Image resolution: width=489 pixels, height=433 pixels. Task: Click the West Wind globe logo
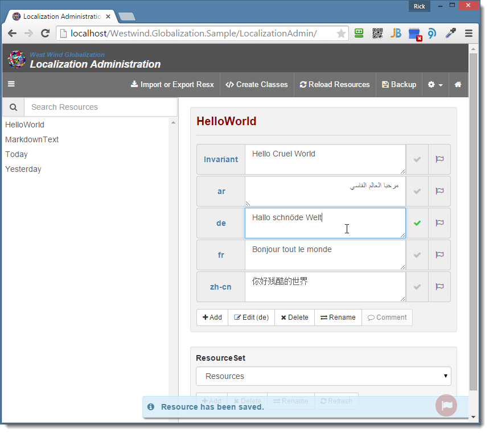pyautogui.click(x=17, y=59)
